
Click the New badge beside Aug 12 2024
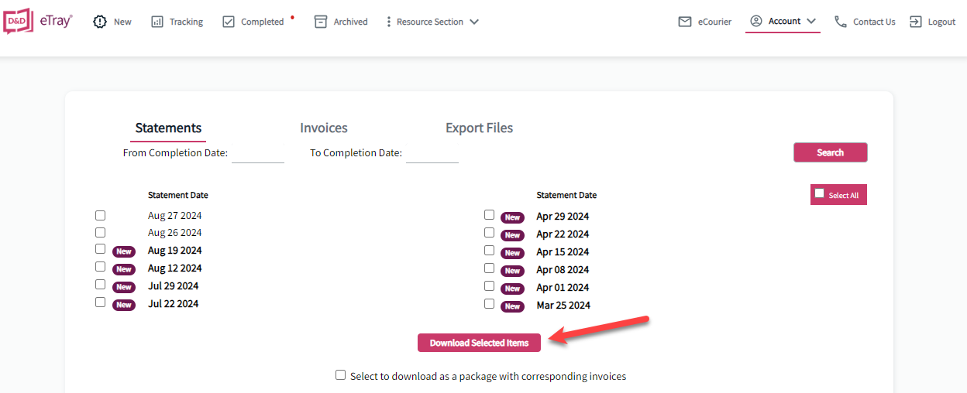(x=124, y=269)
